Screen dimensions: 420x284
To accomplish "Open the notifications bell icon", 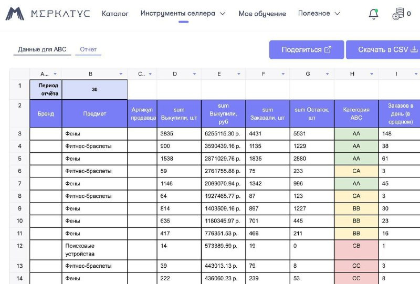I will tap(373, 14).
